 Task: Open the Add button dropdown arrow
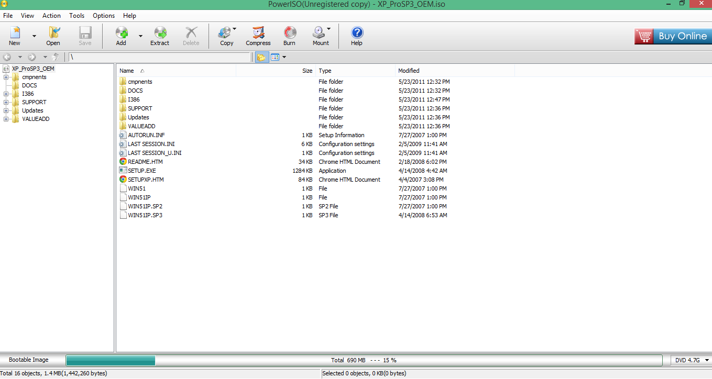(x=140, y=36)
